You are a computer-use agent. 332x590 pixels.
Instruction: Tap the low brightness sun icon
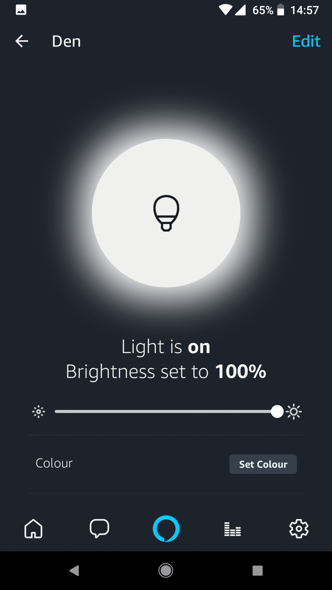pos(39,412)
